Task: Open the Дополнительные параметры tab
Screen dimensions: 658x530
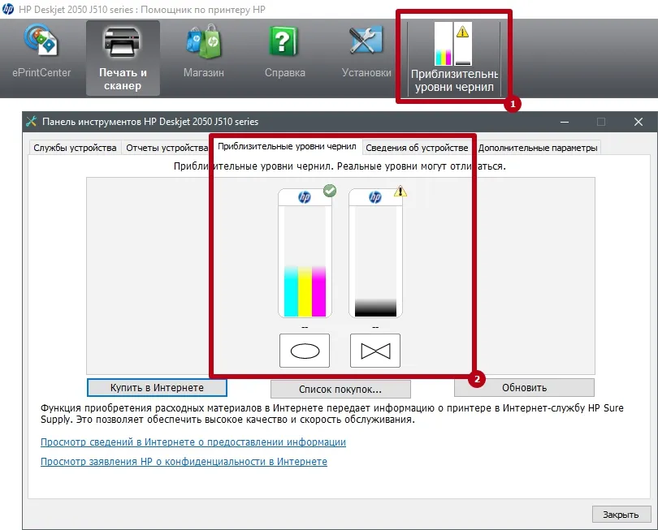Action: pyautogui.click(x=538, y=148)
